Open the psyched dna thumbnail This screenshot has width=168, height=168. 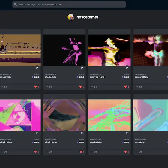coord(109,115)
